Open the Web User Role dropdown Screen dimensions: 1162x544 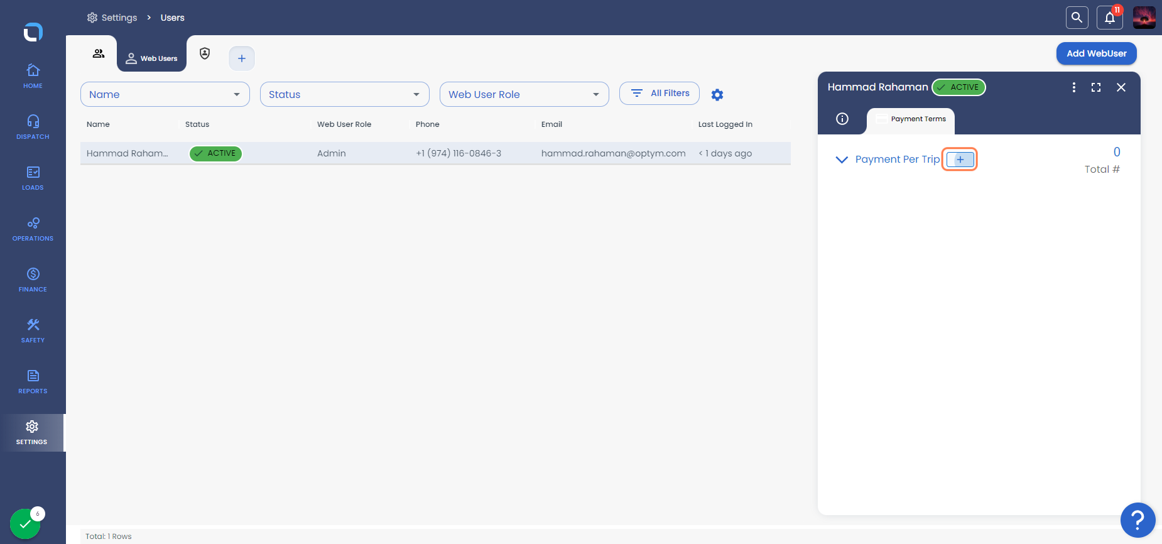524,94
